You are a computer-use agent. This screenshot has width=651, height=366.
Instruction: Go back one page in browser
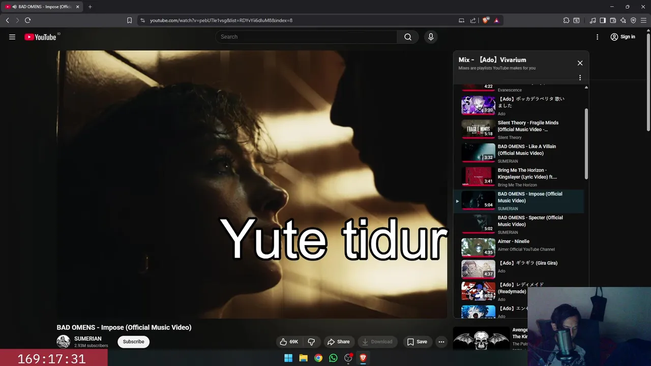[7, 20]
